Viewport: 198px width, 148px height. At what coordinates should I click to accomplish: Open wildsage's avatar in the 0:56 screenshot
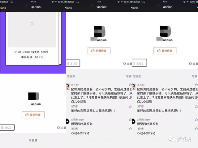[68, 121]
